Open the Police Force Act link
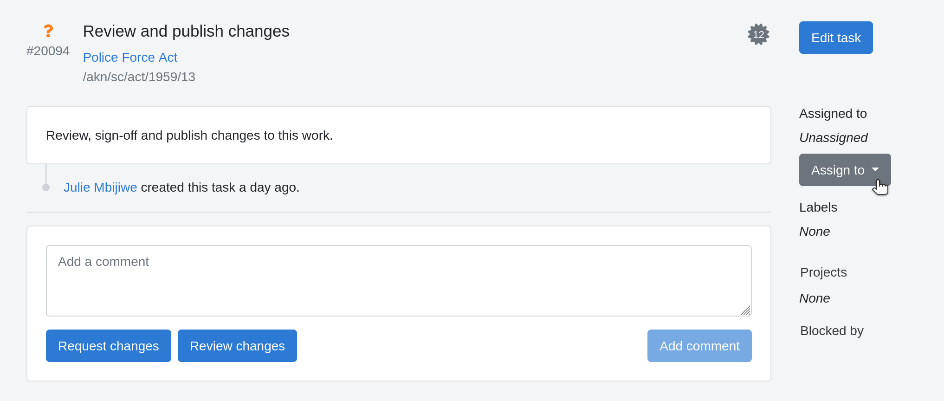 point(130,57)
